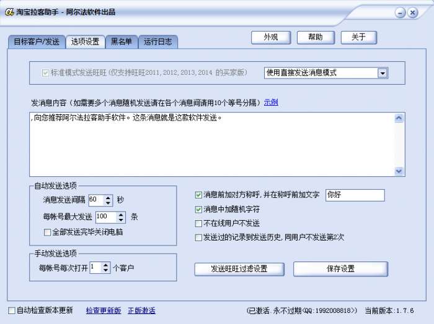
Task: Click the 消息发送间隔 value field
Action: [96, 200]
